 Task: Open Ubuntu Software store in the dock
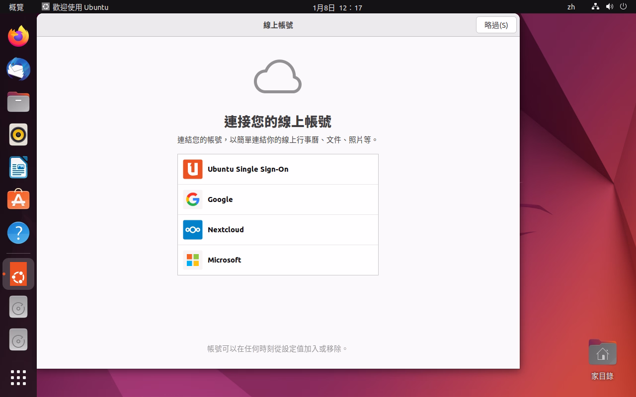[18, 200]
